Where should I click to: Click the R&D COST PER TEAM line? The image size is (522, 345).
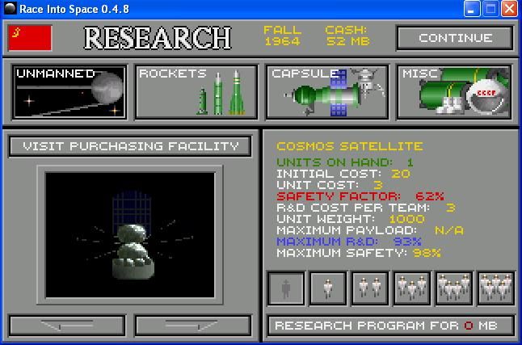[366, 208]
